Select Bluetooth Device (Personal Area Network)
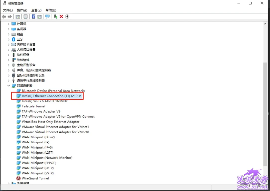This screenshot has width=270, height=191. 53,91
